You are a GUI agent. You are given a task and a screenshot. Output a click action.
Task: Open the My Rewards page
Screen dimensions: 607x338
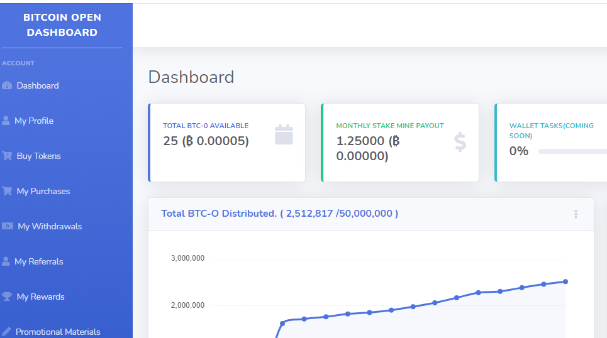(41, 297)
